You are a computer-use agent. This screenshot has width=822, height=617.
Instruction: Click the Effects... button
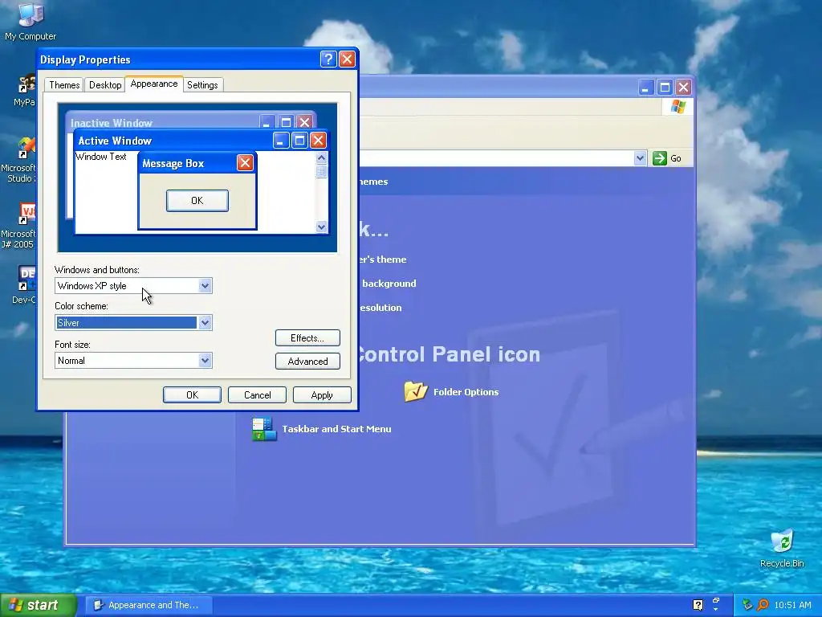coord(307,338)
